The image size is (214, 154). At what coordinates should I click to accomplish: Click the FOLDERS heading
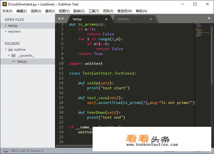tap(12, 44)
